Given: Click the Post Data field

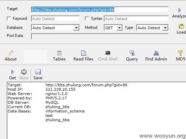Looking at the screenshot, I should pos(100,36).
